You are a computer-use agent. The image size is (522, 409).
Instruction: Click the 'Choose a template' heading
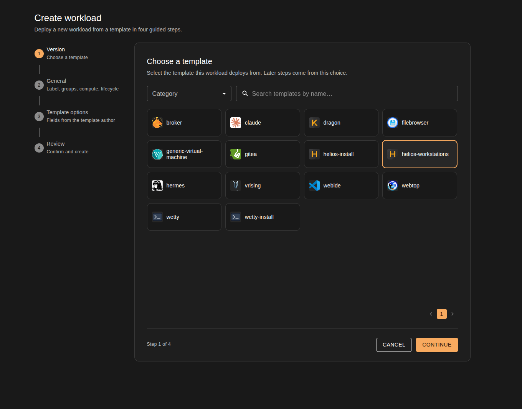click(x=180, y=61)
